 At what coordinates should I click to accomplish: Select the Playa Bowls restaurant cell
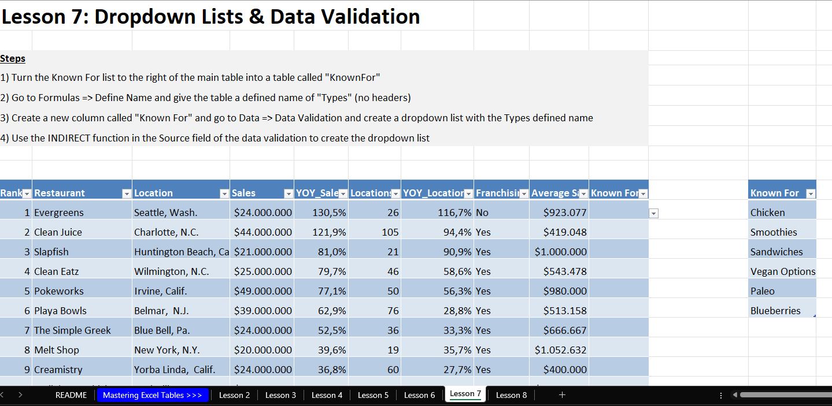(x=82, y=311)
